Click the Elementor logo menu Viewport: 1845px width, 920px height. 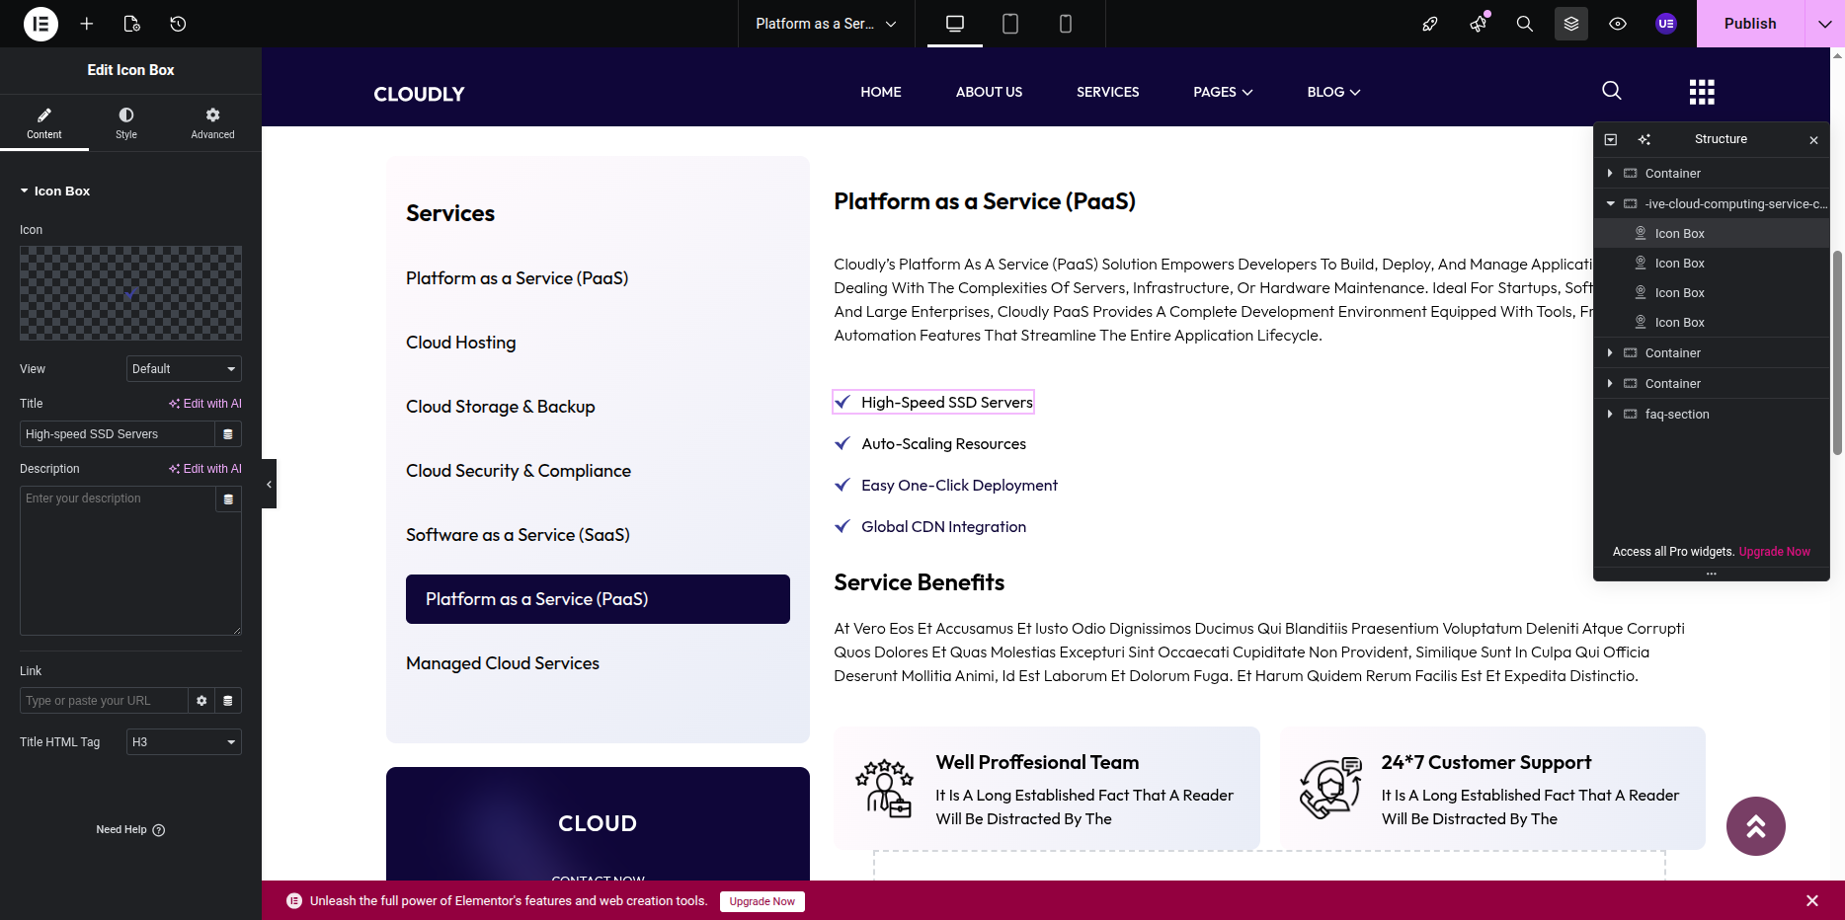tap(40, 24)
